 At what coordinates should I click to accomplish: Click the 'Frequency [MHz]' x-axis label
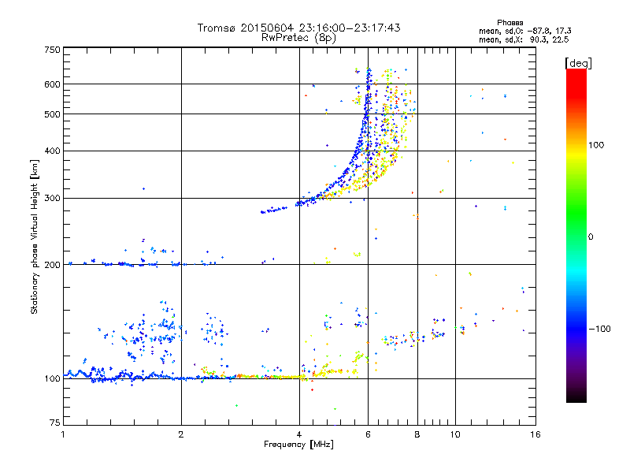coord(298,445)
